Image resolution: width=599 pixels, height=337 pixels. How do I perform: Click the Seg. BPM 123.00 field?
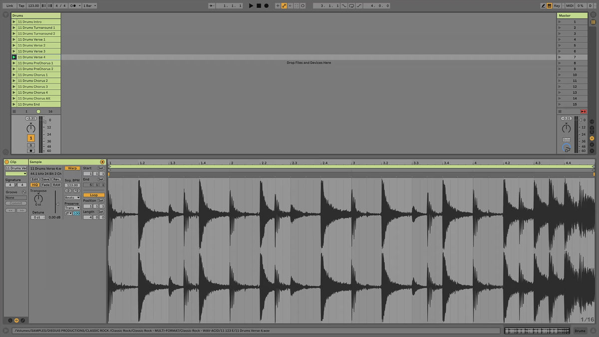(x=72, y=185)
